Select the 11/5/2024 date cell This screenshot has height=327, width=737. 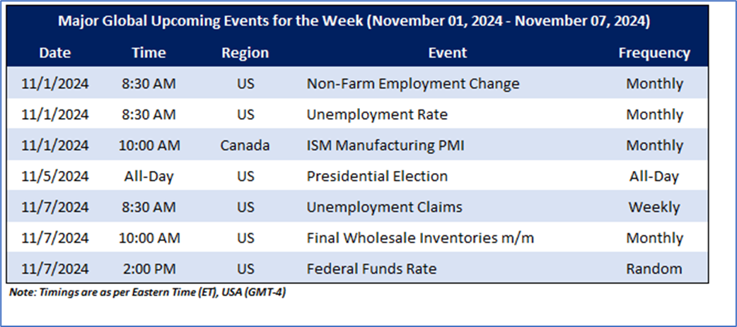point(54,177)
